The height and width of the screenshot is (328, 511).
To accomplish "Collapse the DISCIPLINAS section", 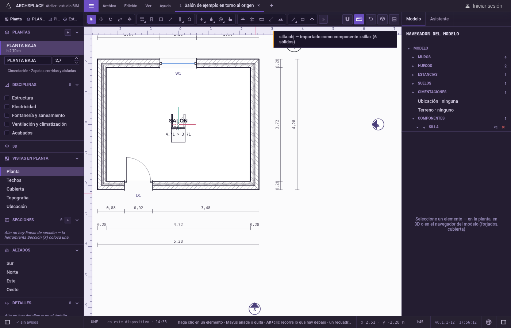I will (x=77, y=85).
